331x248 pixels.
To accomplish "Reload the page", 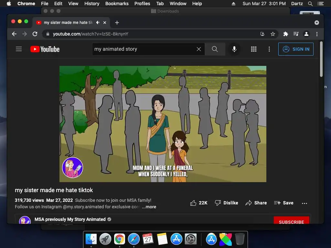I will point(35,34).
